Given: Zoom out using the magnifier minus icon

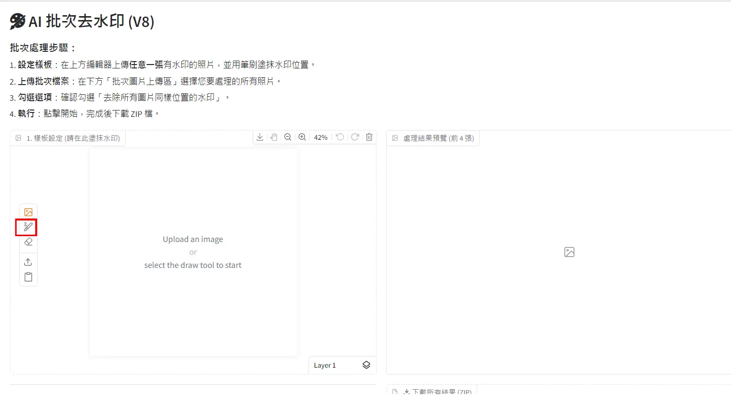Looking at the screenshot, I should click(x=288, y=137).
